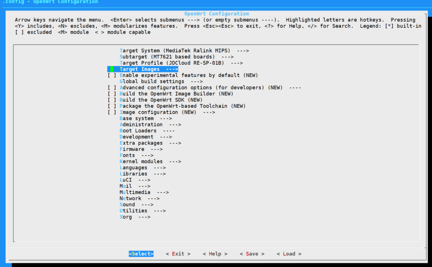
Task: Expand the Firmware submenu
Action: (x=141, y=149)
